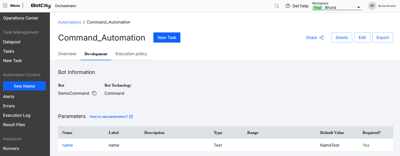The image size is (400, 156).
Task: Click the BF user avatar
Action: point(372,6)
